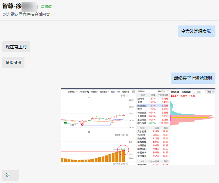
Task: Click the small box field right of 上海能源
Action: click(x=195, y=92)
